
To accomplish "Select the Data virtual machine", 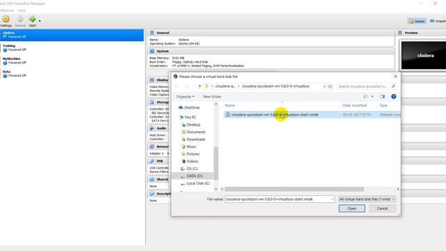I will pos(72,74).
